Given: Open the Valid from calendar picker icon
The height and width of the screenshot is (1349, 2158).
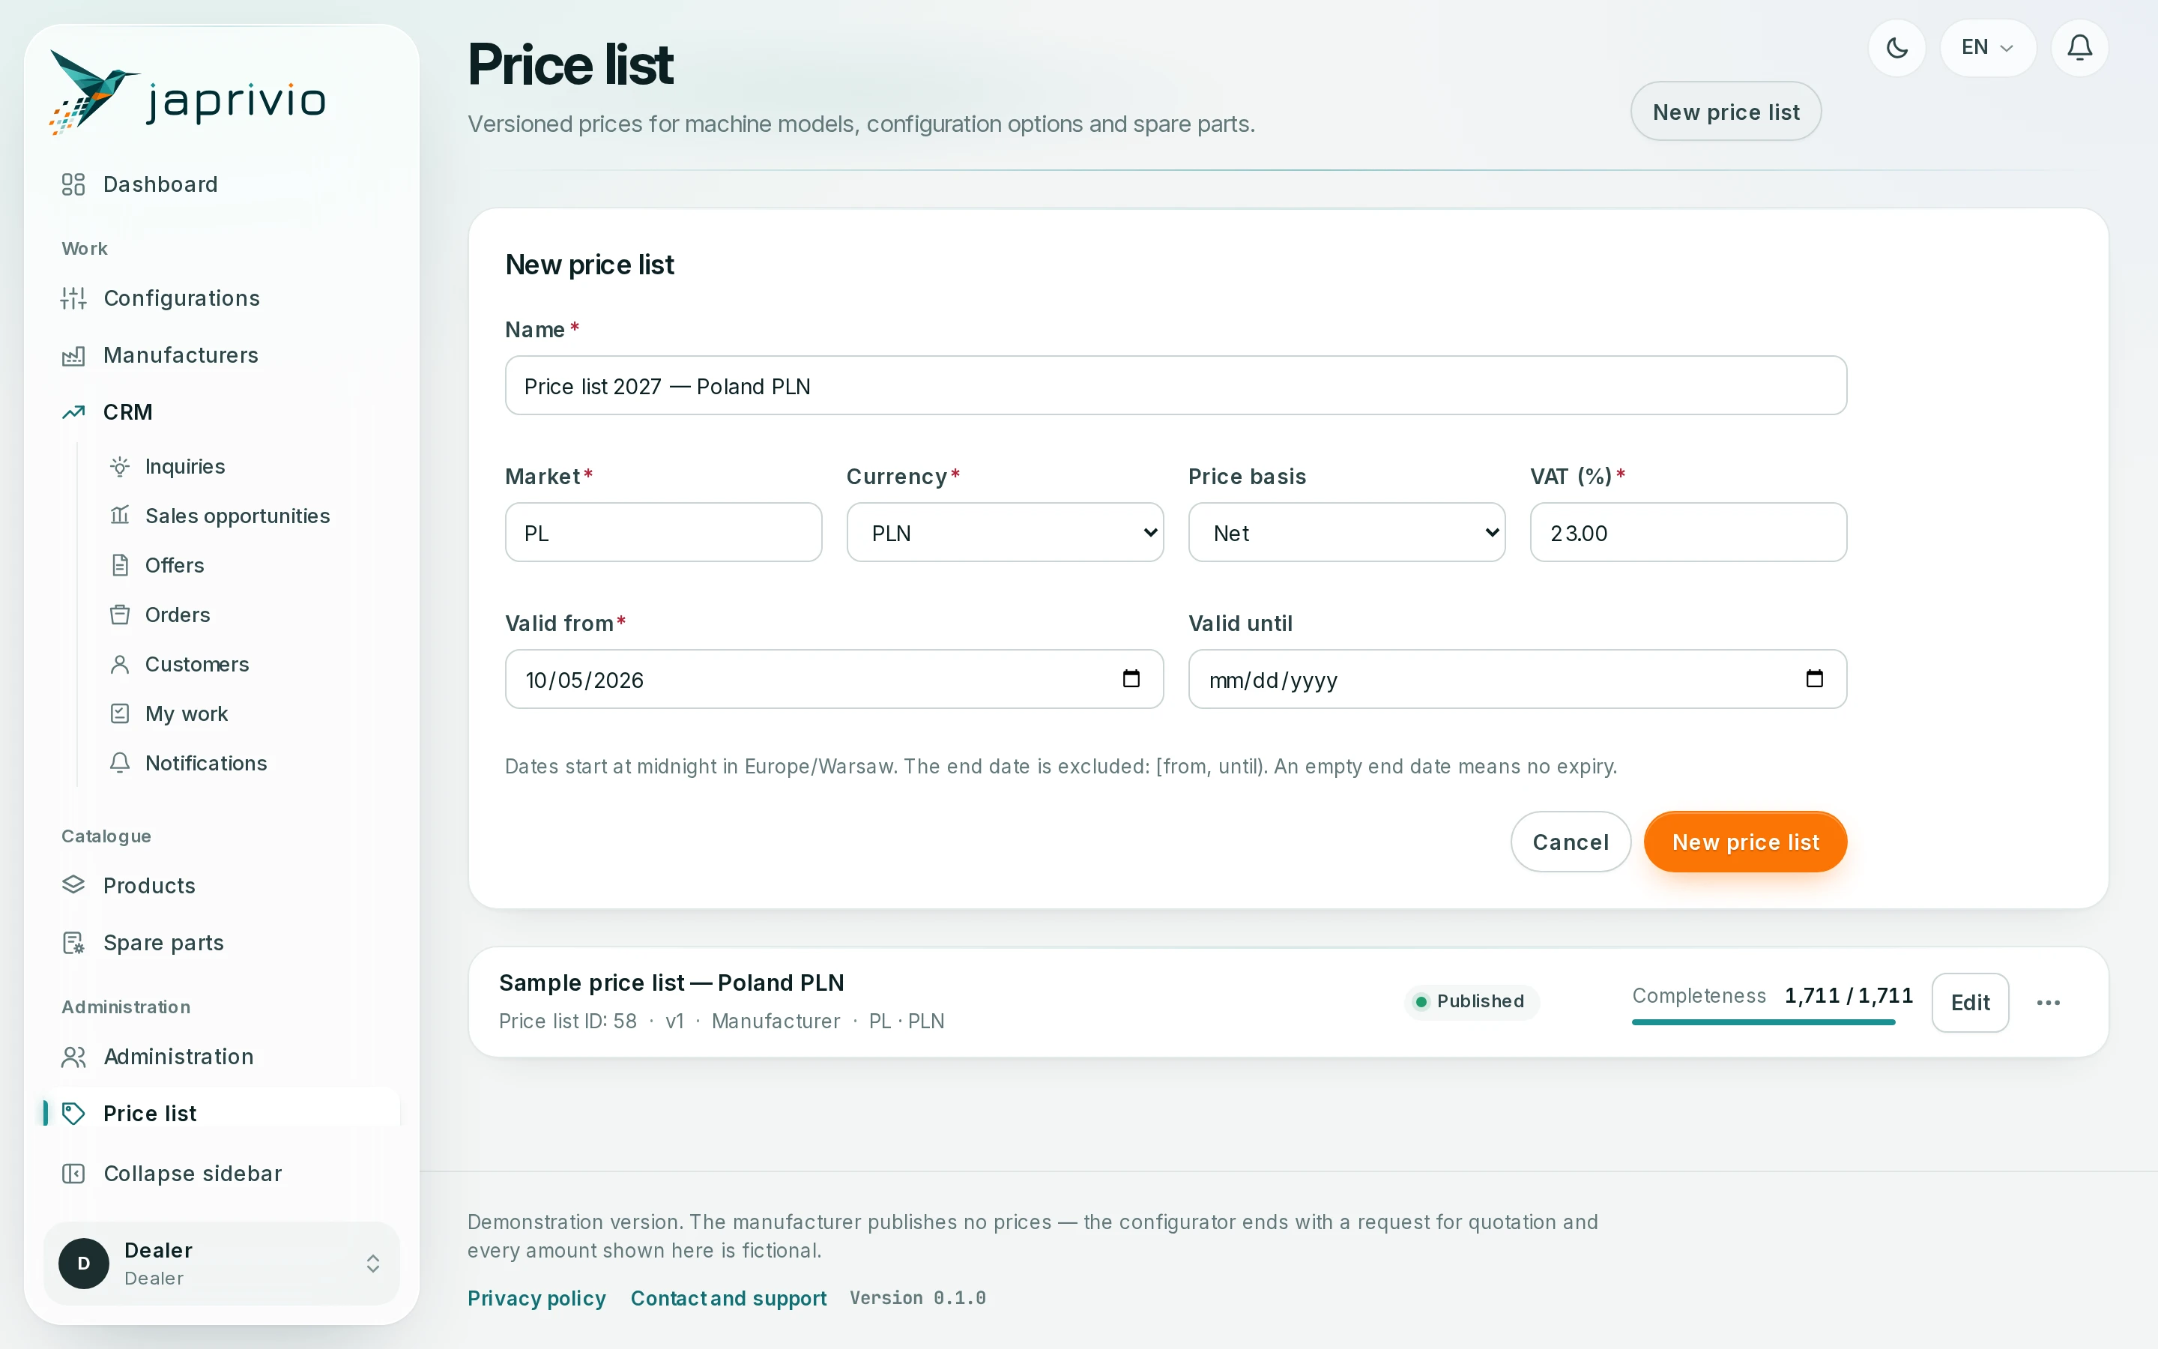Looking at the screenshot, I should (x=1131, y=679).
